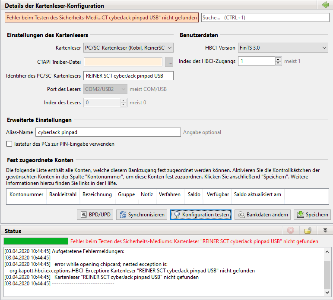Image resolution: width=333 pixels, height=300 pixels.
Task: Sort accounts by Saldo column header
Action: (194, 194)
